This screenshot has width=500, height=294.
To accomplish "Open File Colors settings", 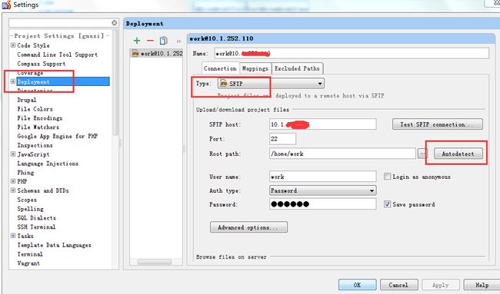I will [x=35, y=109].
